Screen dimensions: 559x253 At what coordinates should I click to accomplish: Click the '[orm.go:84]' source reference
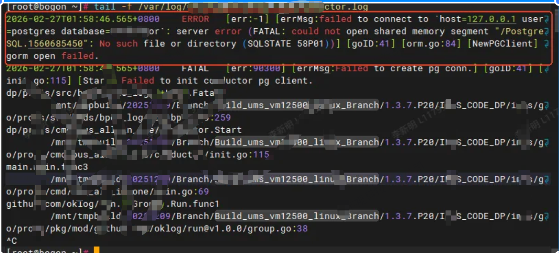tap(431, 43)
